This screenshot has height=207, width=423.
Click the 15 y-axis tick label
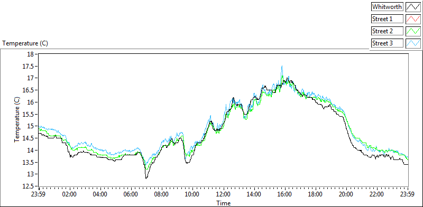tap(31, 126)
